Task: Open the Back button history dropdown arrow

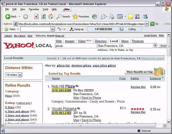Action: (19, 16)
